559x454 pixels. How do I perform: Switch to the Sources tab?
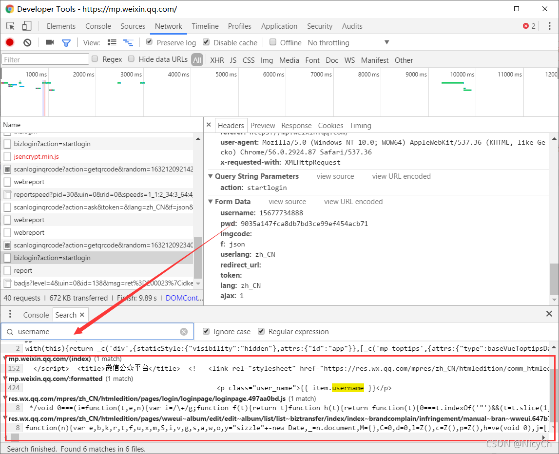133,26
